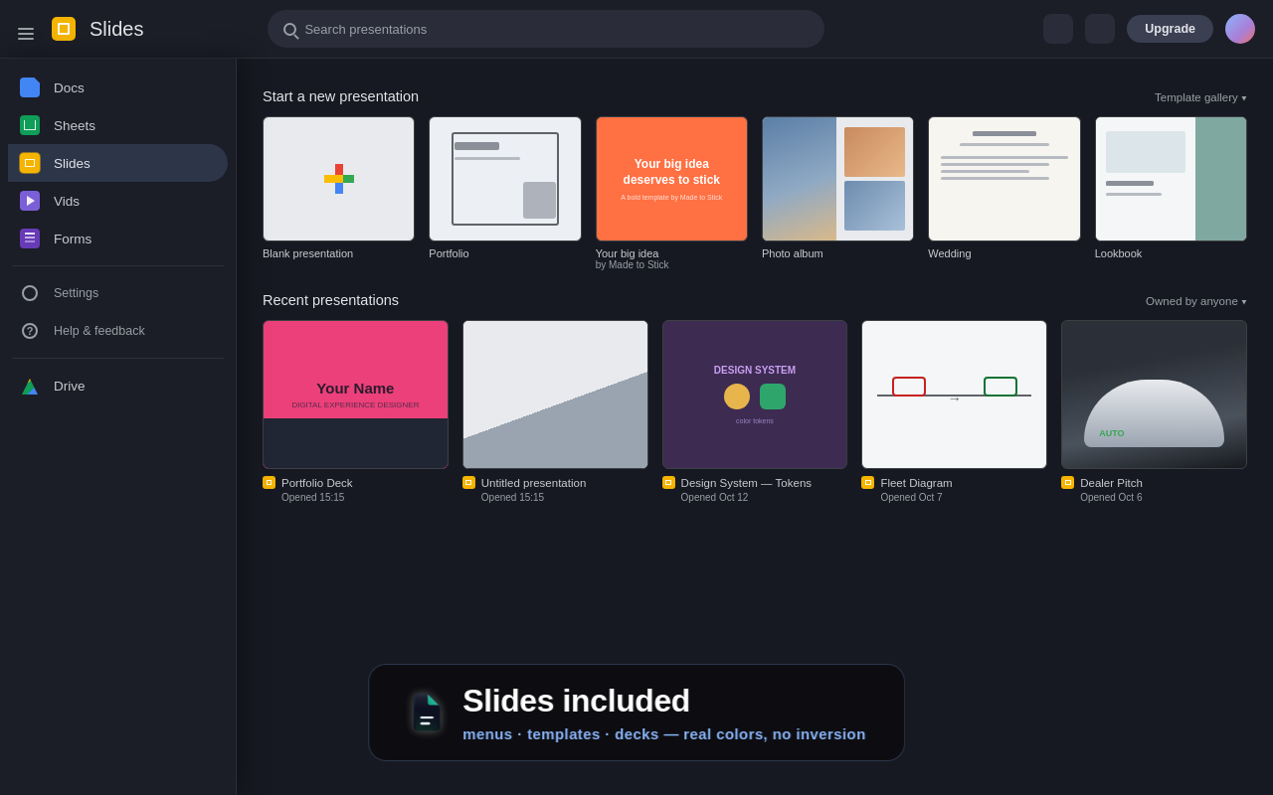Click 'by Made to Stick' caption text

[x=632, y=265]
